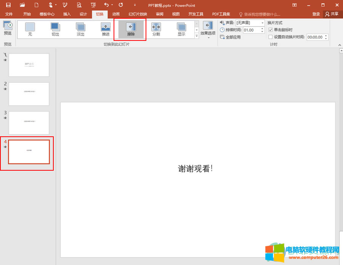Screen dimensions: 343x265
Task: Click the 登录 (Sign in) button
Action: pyautogui.click(x=316, y=14)
